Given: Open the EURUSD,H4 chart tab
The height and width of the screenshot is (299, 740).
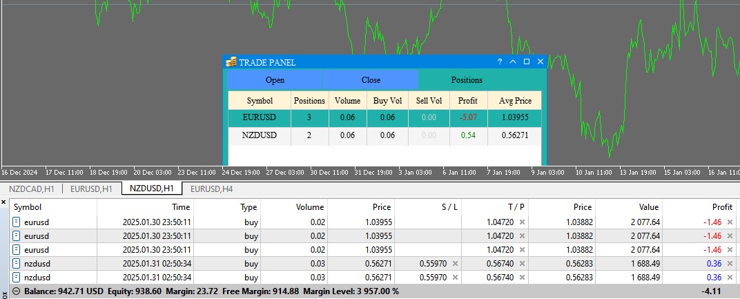Looking at the screenshot, I should (x=211, y=189).
